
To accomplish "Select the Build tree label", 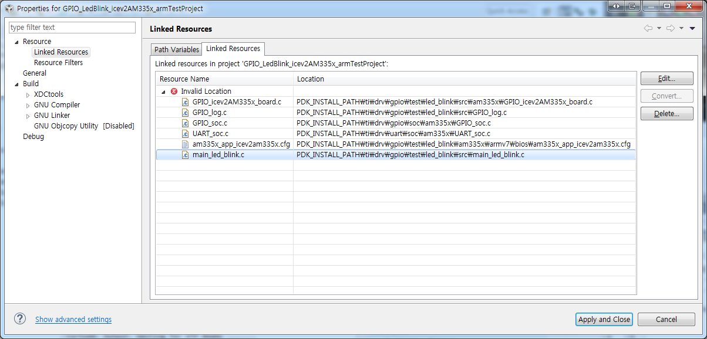I will 31,84.
